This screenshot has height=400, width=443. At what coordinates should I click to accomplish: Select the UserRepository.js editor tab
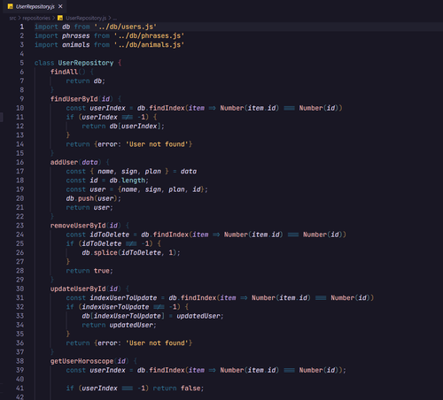[35, 6]
